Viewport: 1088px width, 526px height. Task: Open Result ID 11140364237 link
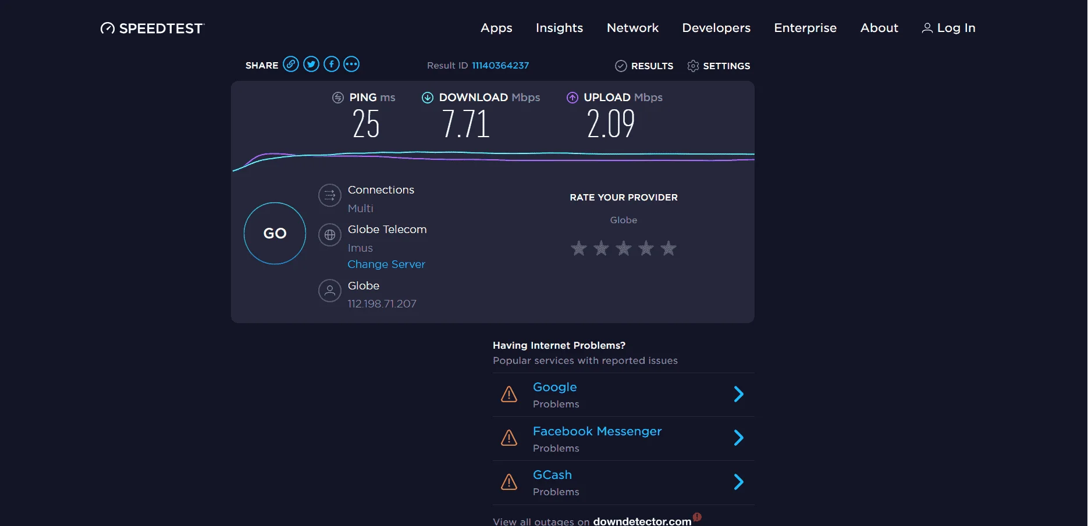pos(500,66)
